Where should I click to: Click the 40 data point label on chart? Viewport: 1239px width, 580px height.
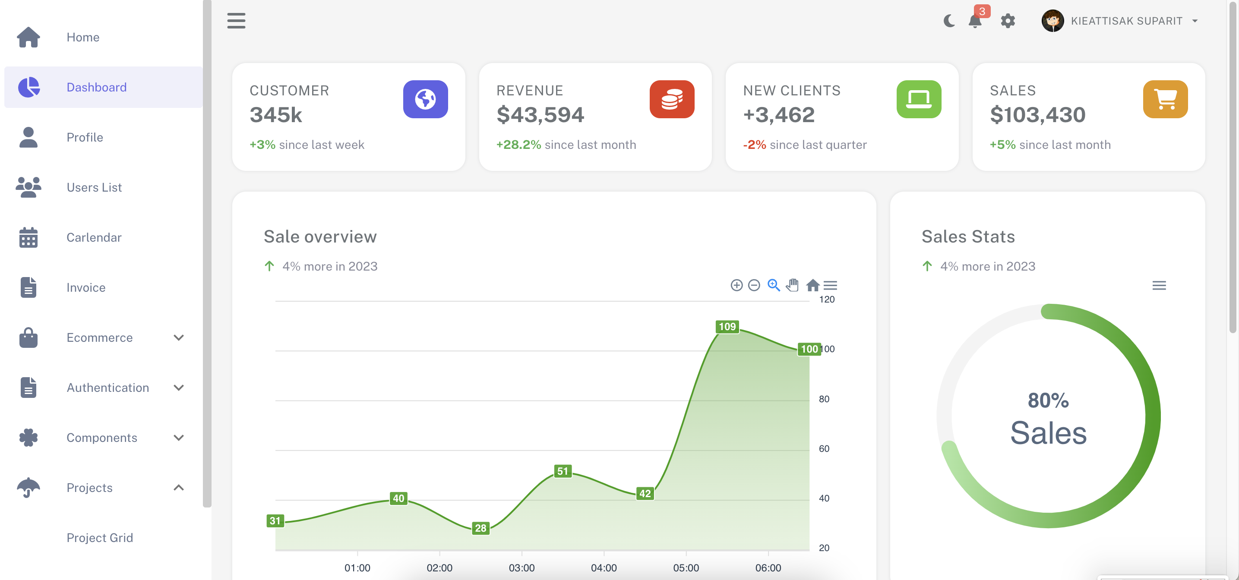pos(398,498)
